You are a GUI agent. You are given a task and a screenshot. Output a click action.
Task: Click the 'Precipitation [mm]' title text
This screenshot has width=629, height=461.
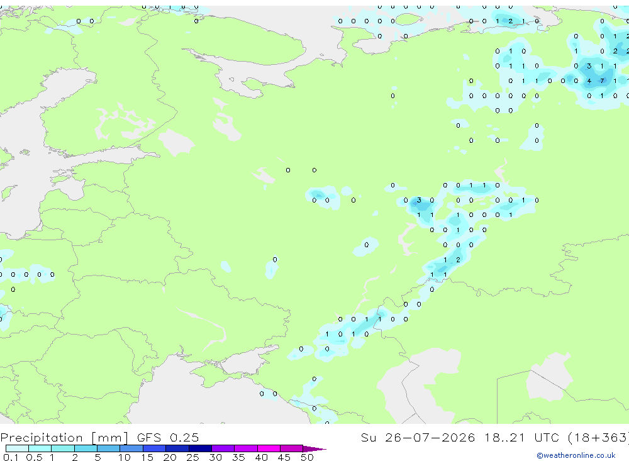pos(64,437)
